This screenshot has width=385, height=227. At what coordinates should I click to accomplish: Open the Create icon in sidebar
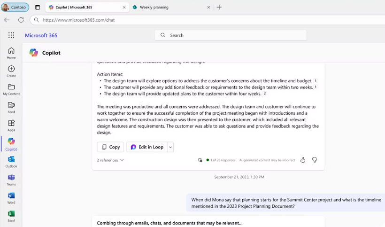tap(11, 71)
